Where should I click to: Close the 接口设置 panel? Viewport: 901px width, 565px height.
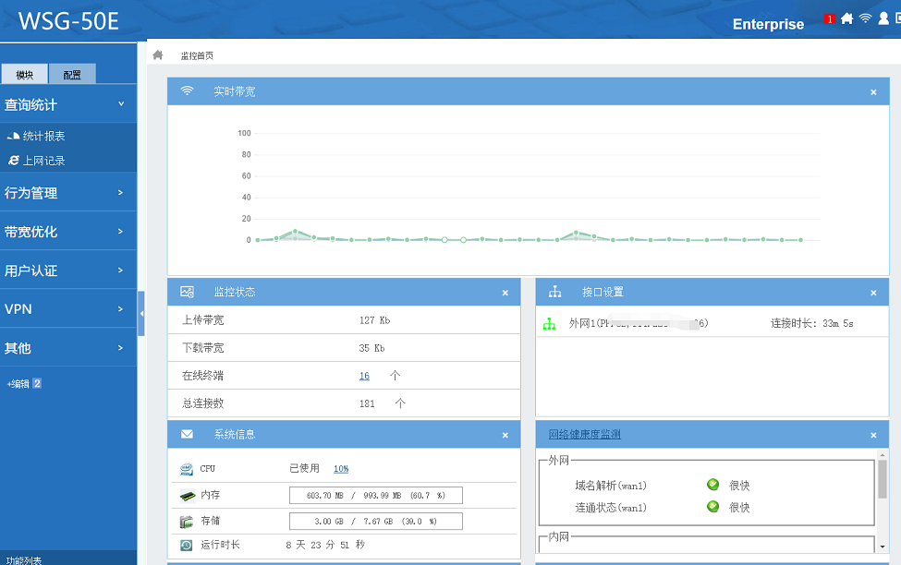pyautogui.click(x=873, y=293)
